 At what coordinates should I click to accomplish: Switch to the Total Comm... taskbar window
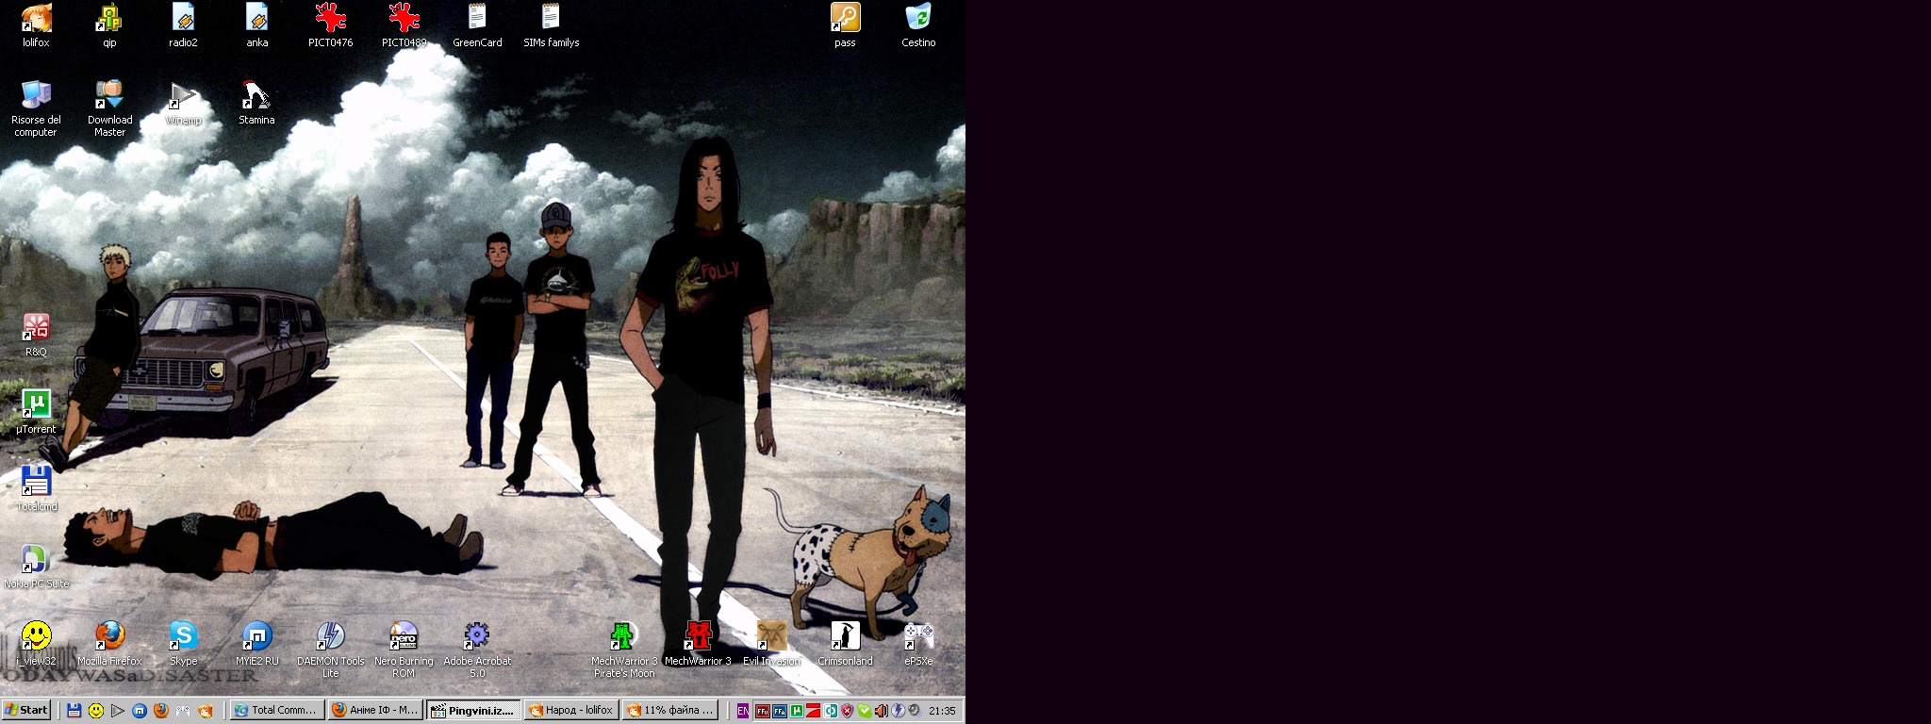[276, 710]
